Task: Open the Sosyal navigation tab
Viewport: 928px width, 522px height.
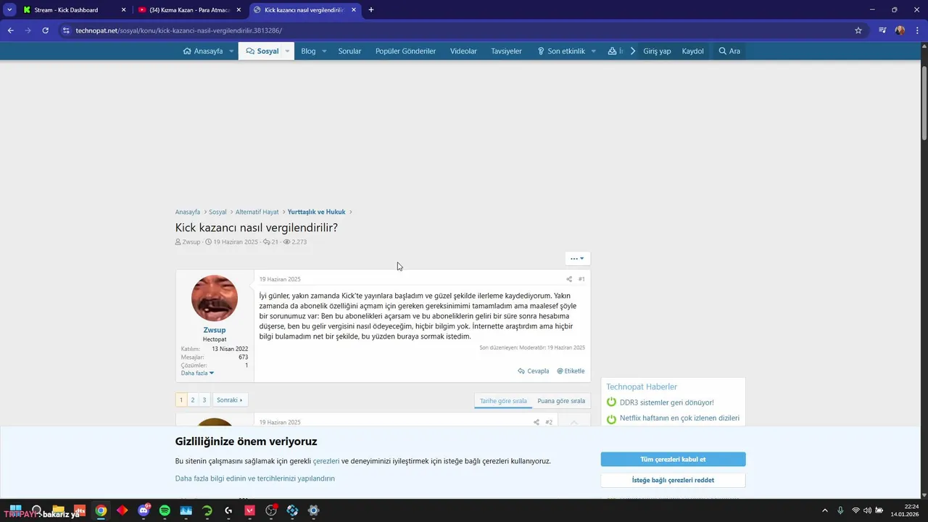Action: coord(262,51)
